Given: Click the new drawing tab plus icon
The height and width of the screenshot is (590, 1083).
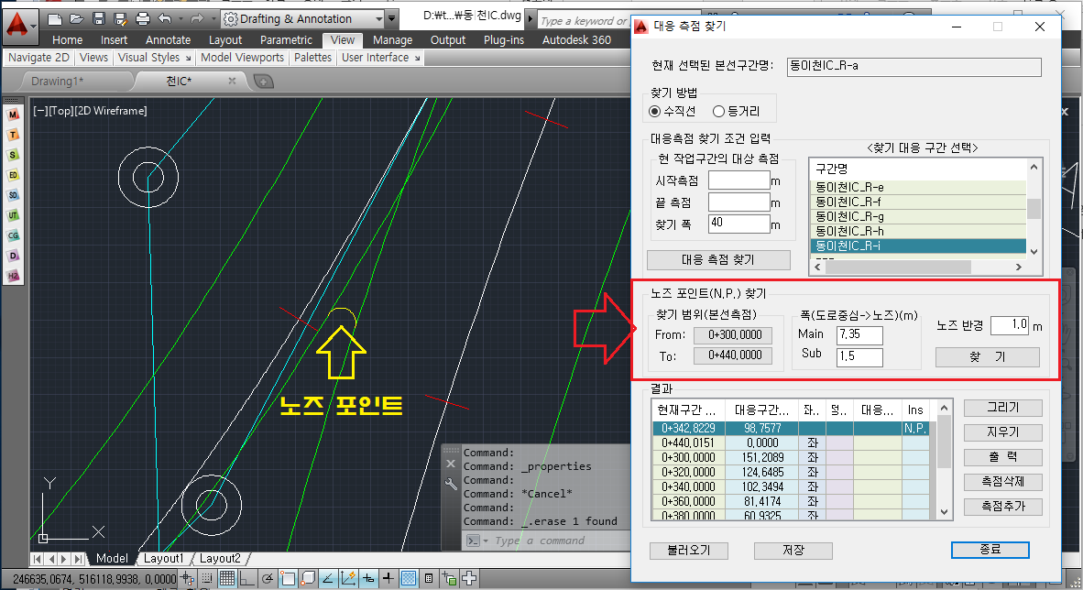Looking at the screenshot, I should tap(263, 82).
